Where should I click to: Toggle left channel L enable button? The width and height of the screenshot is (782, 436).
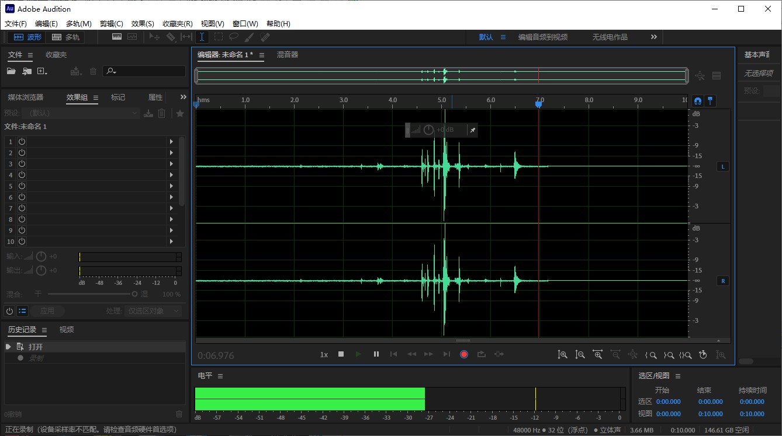click(723, 166)
